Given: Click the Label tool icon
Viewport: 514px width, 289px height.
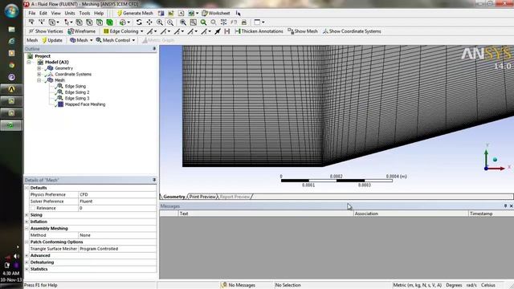Looking at the screenshot, I should tap(31, 22).
